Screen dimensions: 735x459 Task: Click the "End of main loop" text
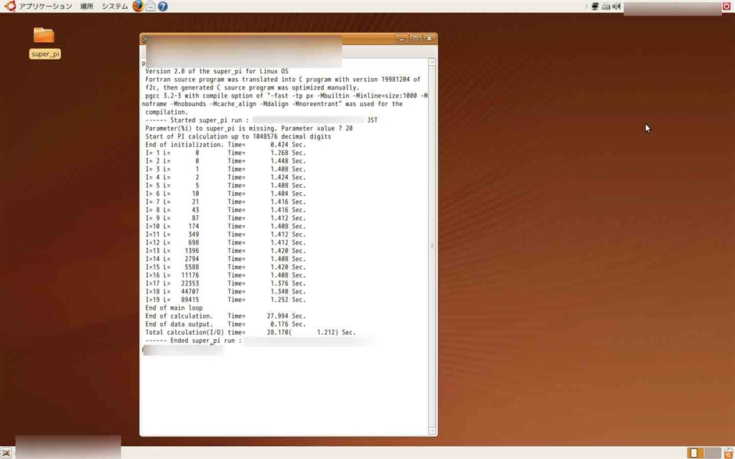174,308
